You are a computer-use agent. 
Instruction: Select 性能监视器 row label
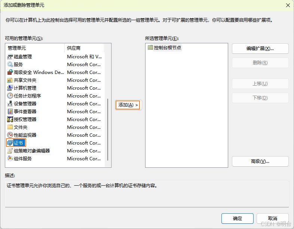25,135
